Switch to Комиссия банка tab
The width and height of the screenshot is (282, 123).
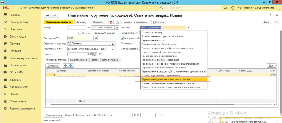point(79,60)
